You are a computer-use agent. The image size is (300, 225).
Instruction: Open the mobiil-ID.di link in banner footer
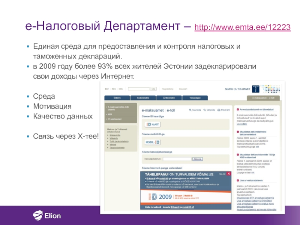(188, 207)
